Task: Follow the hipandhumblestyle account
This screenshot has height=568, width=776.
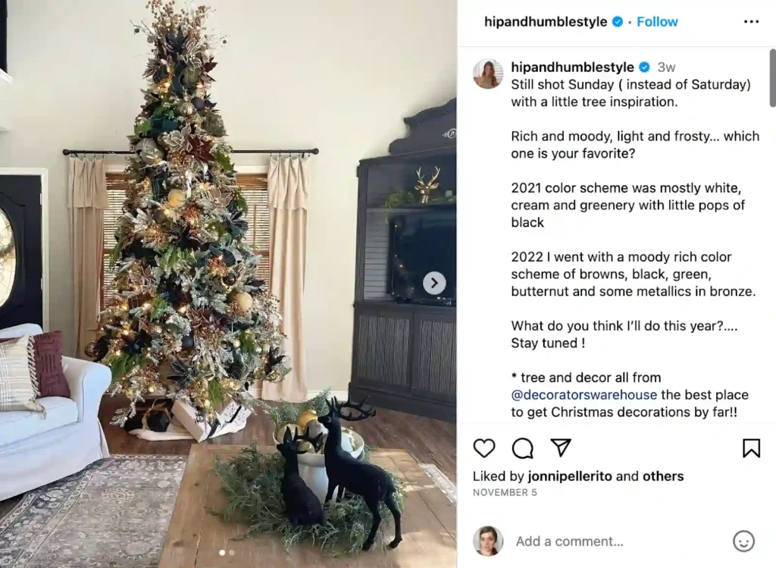Action: pyautogui.click(x=657, y=22)
